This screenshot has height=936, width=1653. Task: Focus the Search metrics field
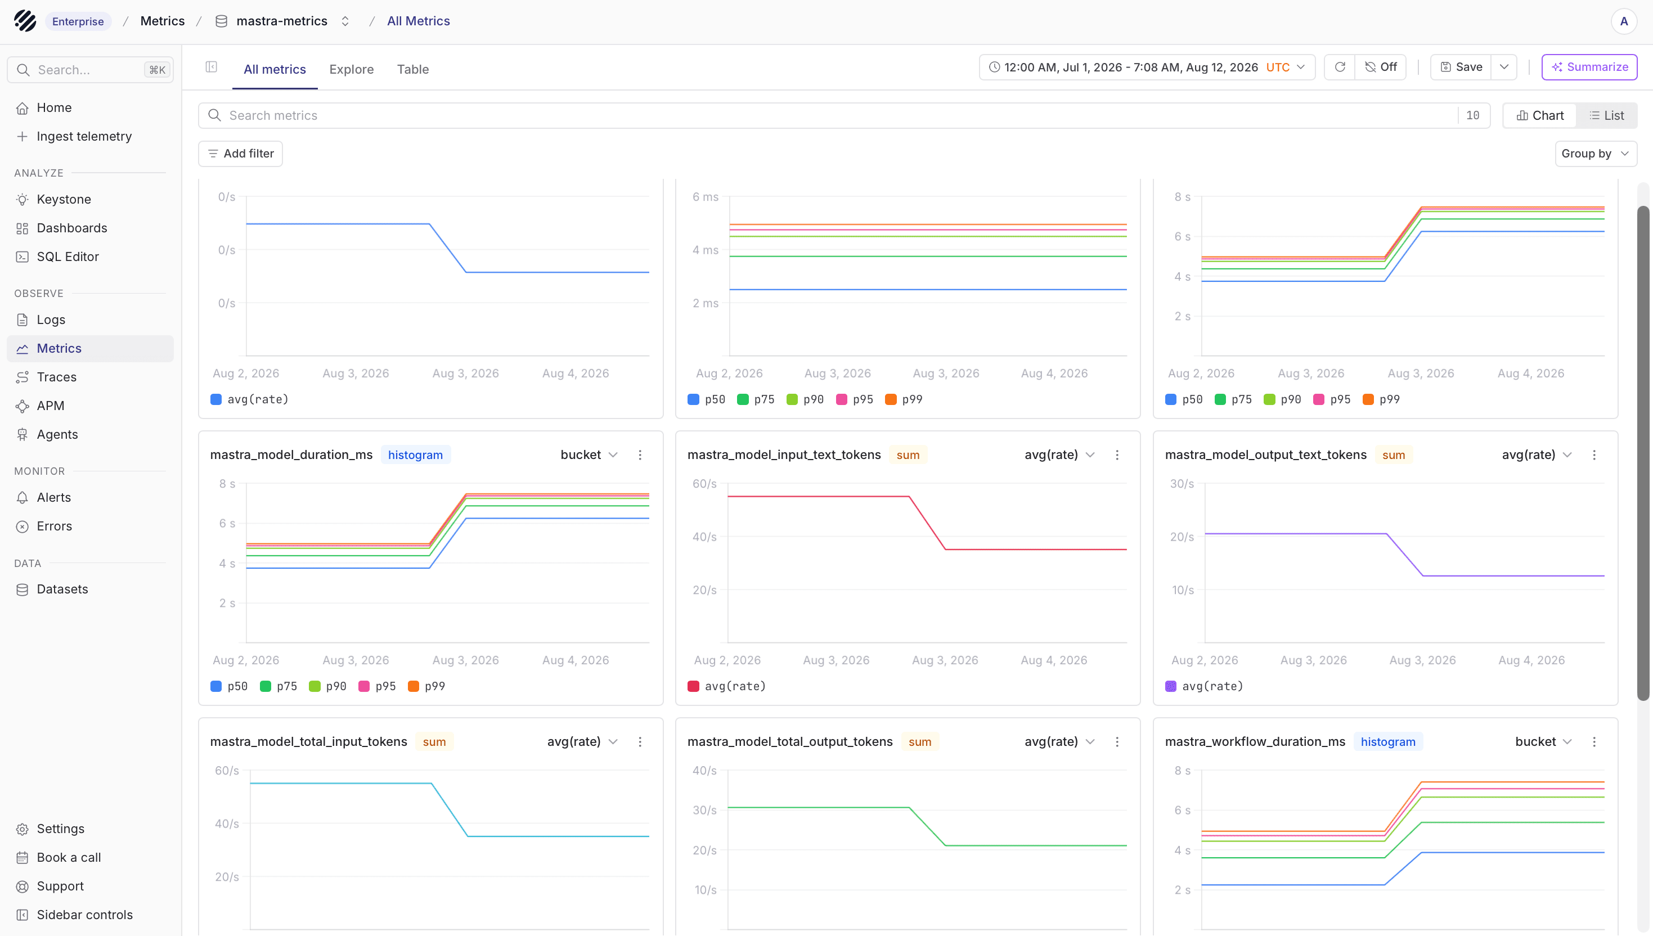point(843,116)
